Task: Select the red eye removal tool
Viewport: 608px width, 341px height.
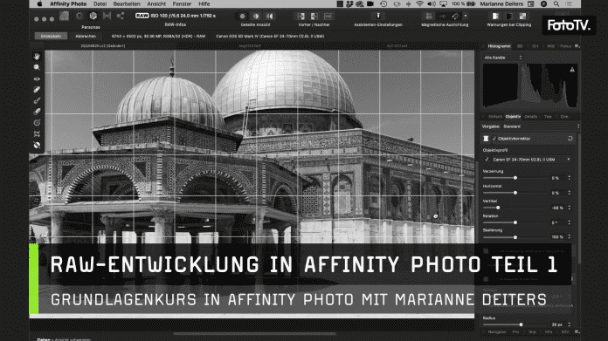Action: pos(37,78)
